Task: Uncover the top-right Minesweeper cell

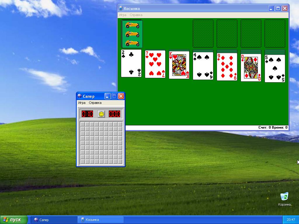Action: tap(120, 124)
